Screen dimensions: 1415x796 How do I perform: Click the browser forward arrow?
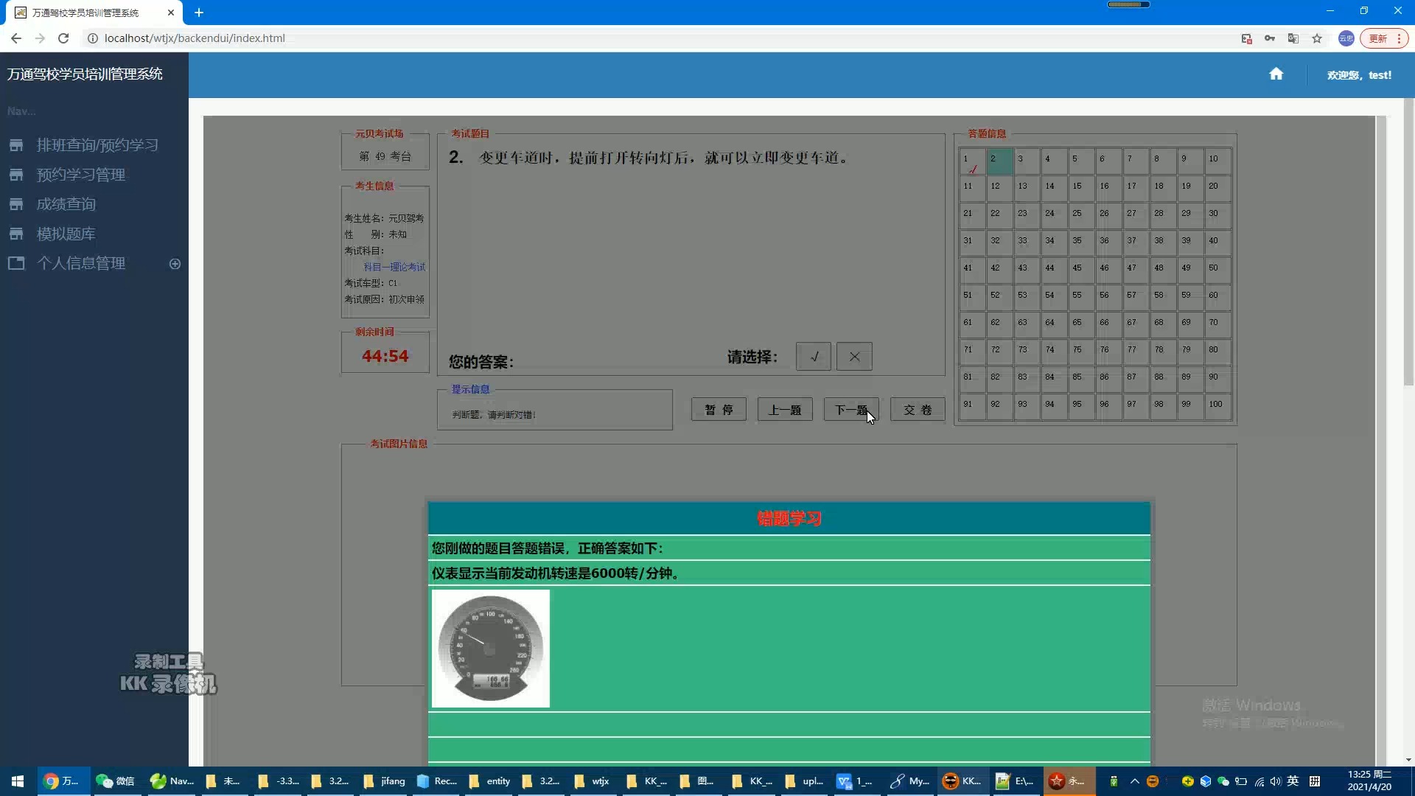click(x=40, y=38)
